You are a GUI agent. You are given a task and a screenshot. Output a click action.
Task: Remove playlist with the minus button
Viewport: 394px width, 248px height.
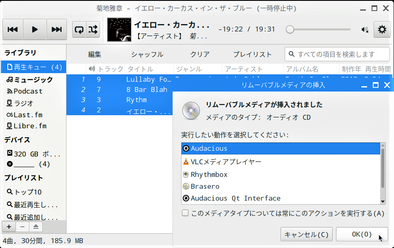(x=22, y=227)
